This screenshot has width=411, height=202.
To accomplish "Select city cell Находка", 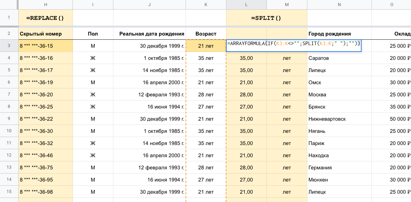I will 339,155.
